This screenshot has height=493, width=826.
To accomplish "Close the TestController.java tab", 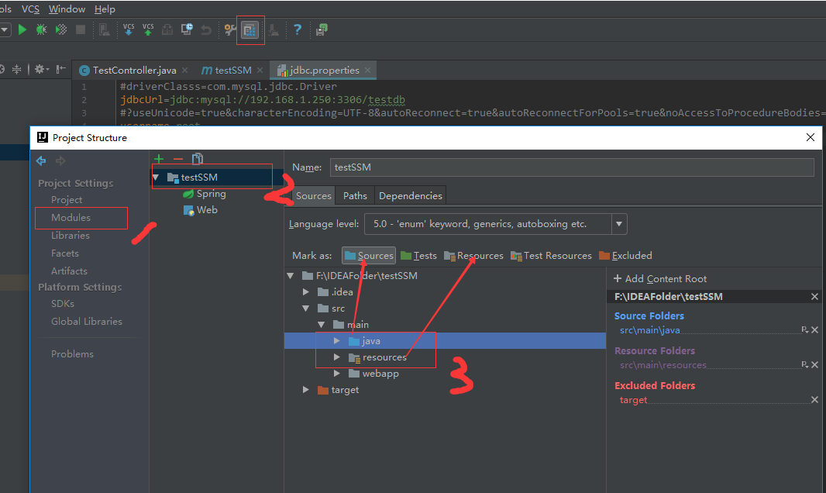I will point(185,70).
